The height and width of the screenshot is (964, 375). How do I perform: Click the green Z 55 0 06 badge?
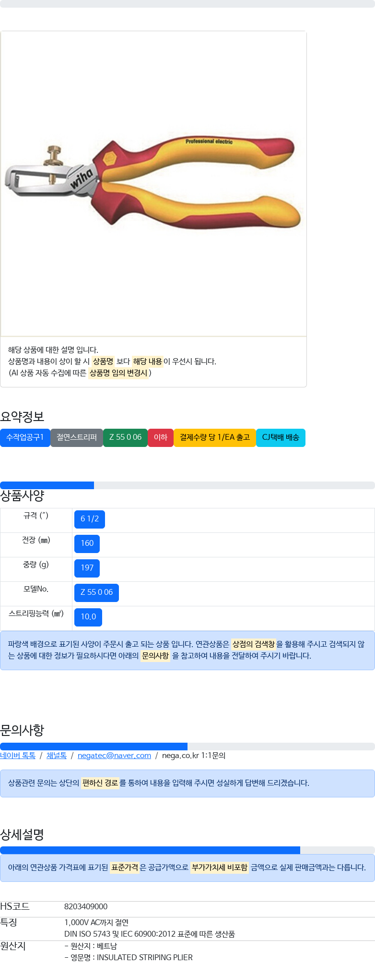click(x=125, y=437)
